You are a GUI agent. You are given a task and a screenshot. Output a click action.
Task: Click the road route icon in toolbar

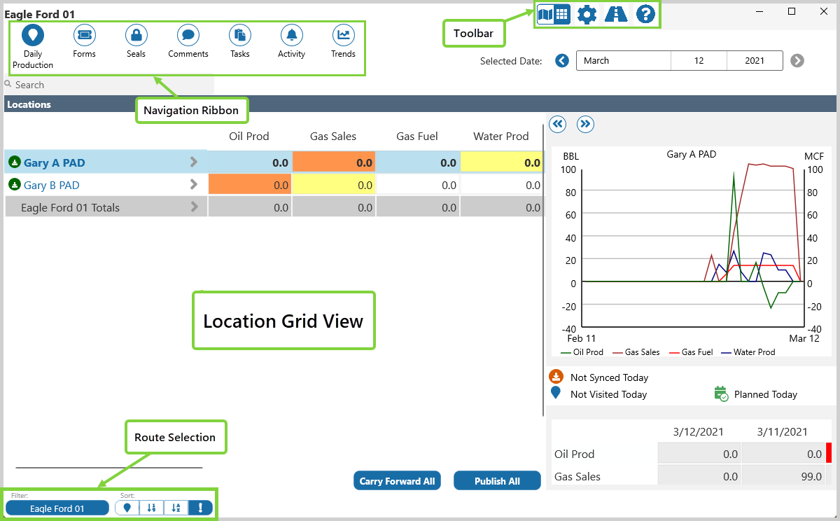click(x=616, y=14)
